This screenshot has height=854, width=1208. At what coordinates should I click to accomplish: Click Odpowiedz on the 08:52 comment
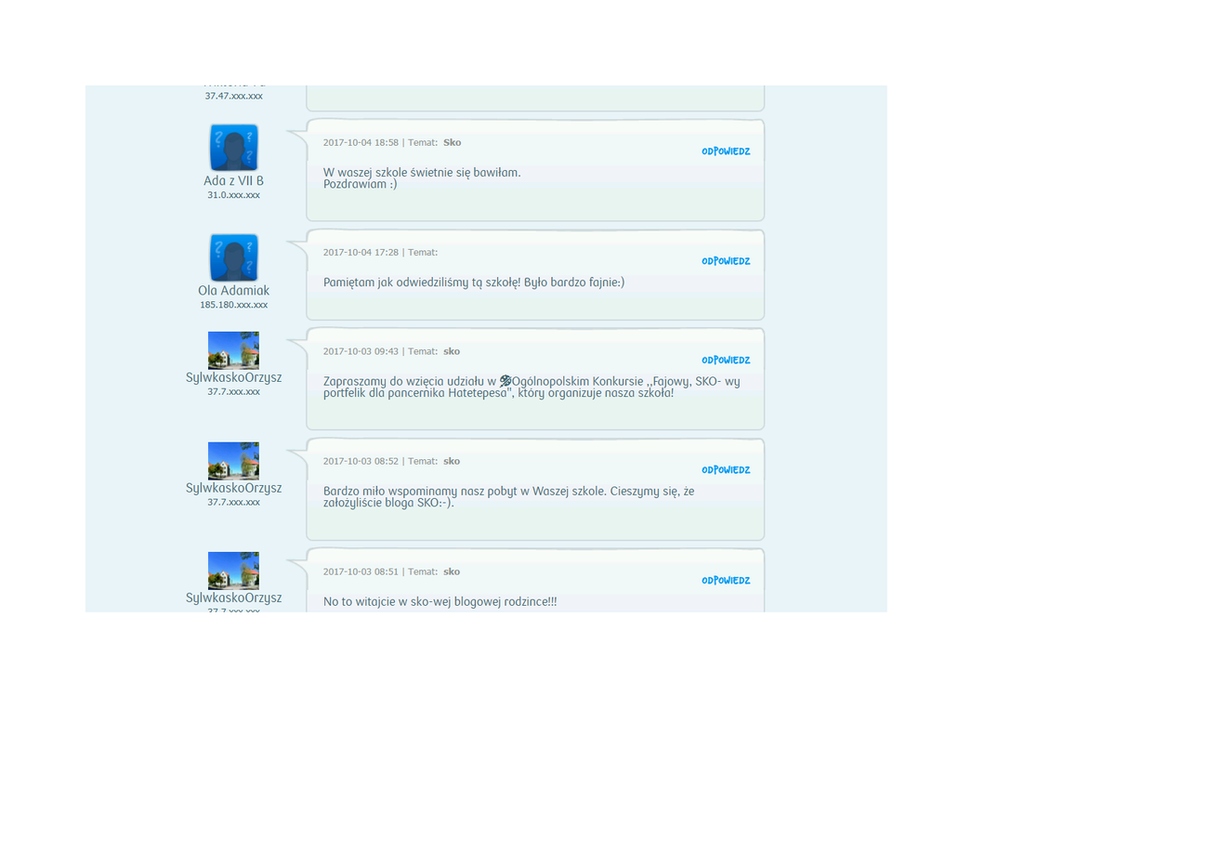click(x=726, y=470)
